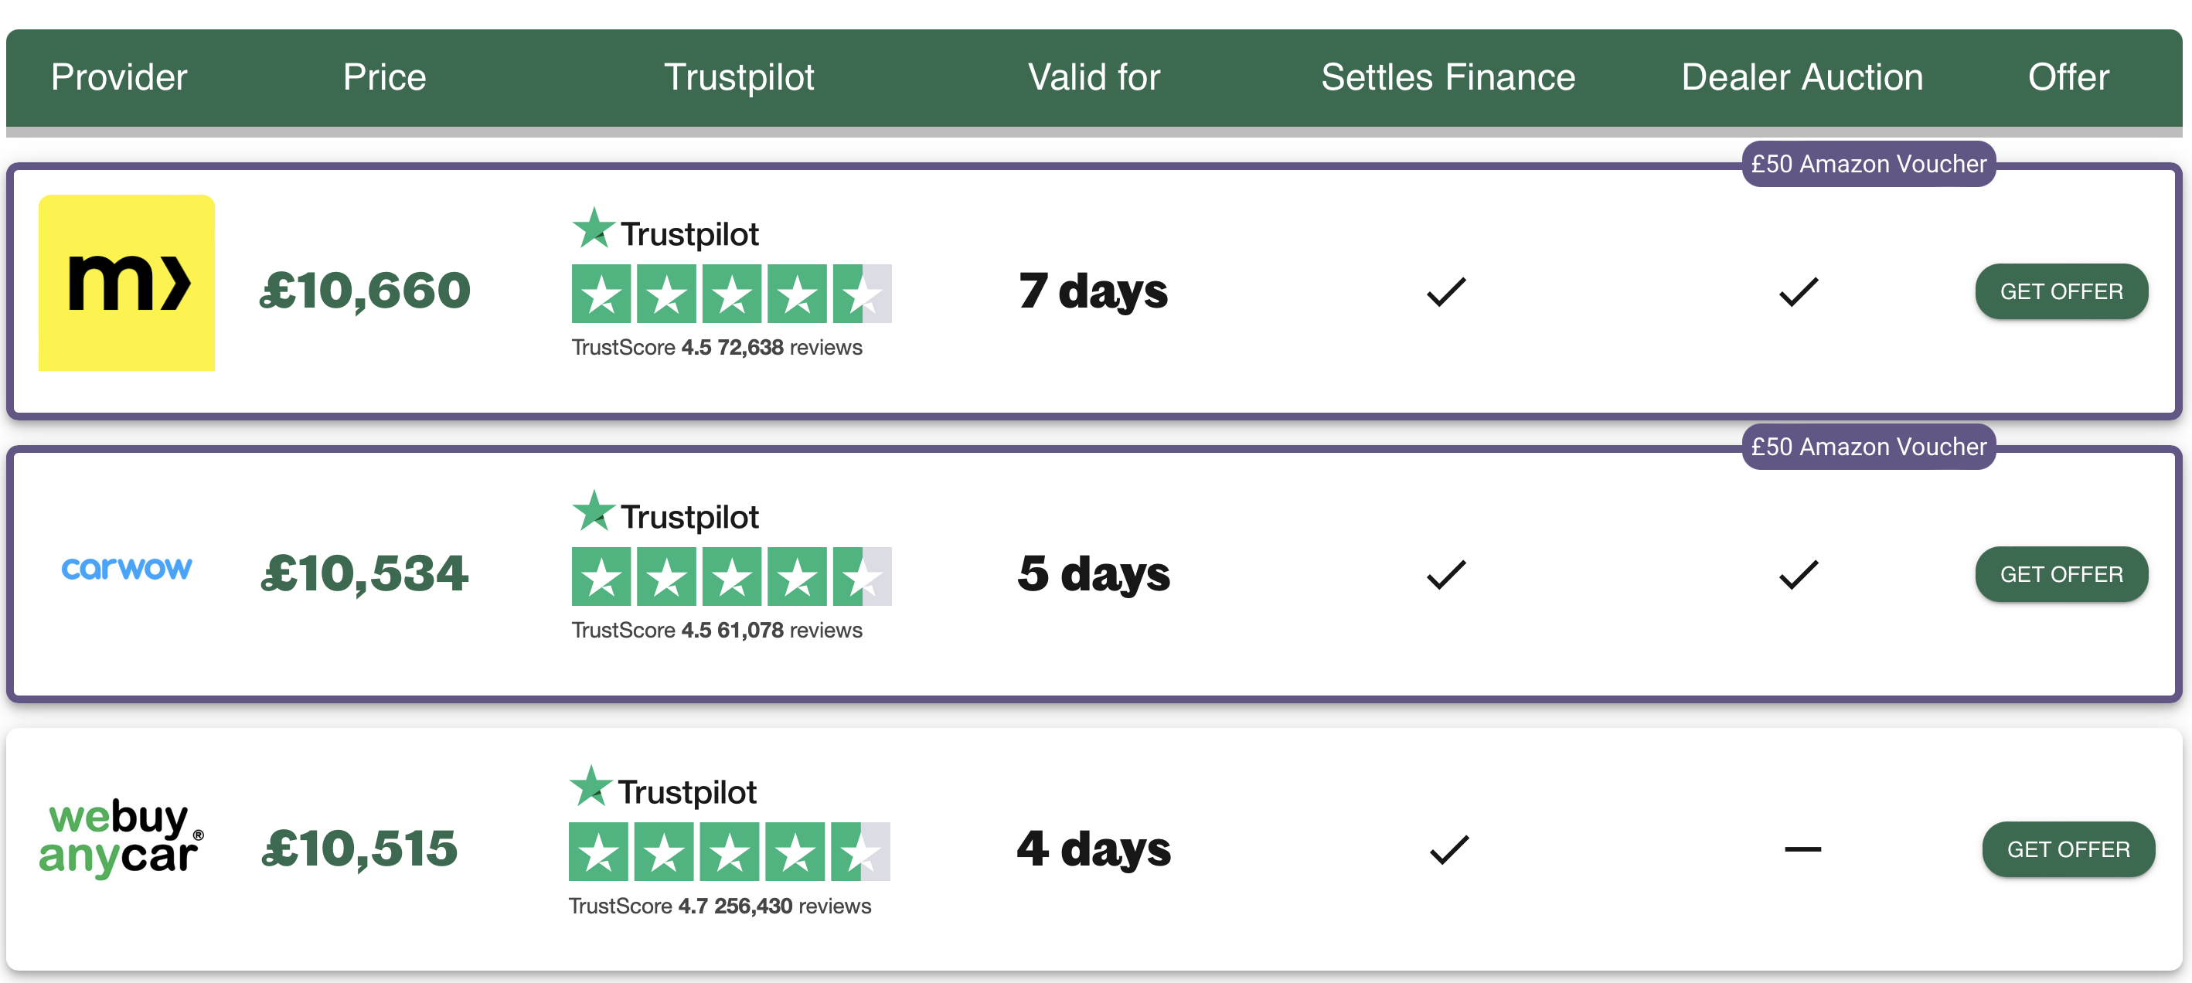Viewport: 2192px width, 983px height.
Task: Click the Dealer Auction column header
Action: pyautogui.click(x=1802, y=77)
